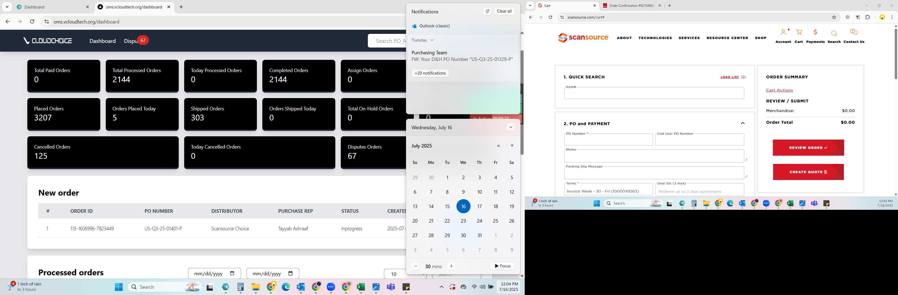Switch to the Order Confirmation browser tab
898x295 pixels.
click(631, 5)
